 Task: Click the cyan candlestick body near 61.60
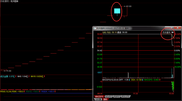pos(117,11)
